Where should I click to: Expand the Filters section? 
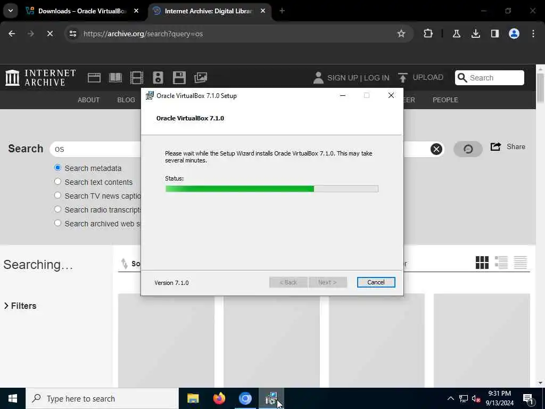tap(20, 306)
